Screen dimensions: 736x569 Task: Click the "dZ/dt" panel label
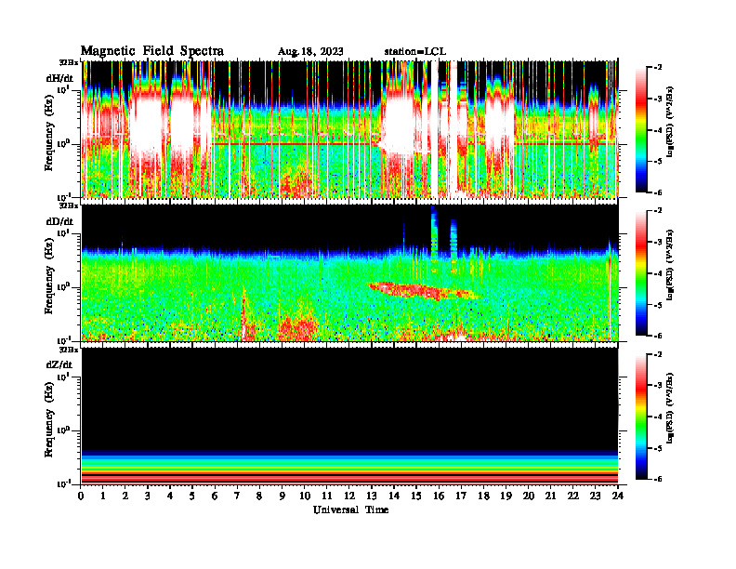59,364
